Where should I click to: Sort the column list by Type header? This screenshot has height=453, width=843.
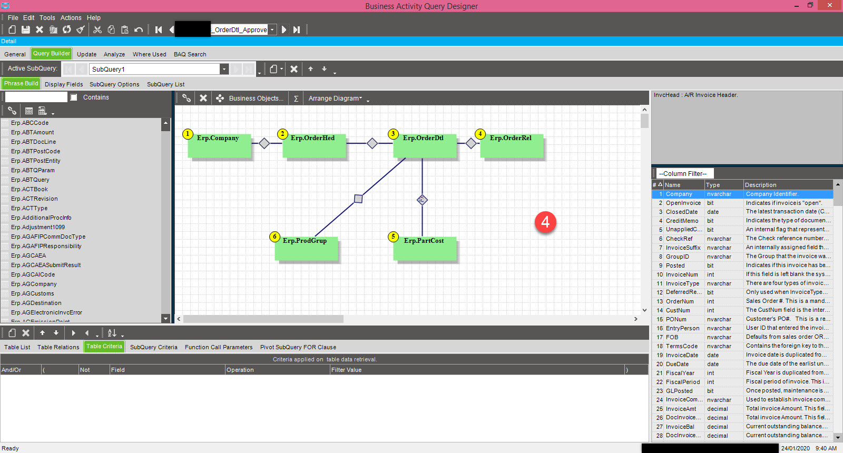pyautogui.click(x=723, y=185)
